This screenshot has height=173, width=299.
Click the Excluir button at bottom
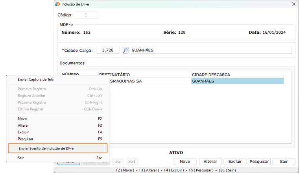(x=235, y=161)
